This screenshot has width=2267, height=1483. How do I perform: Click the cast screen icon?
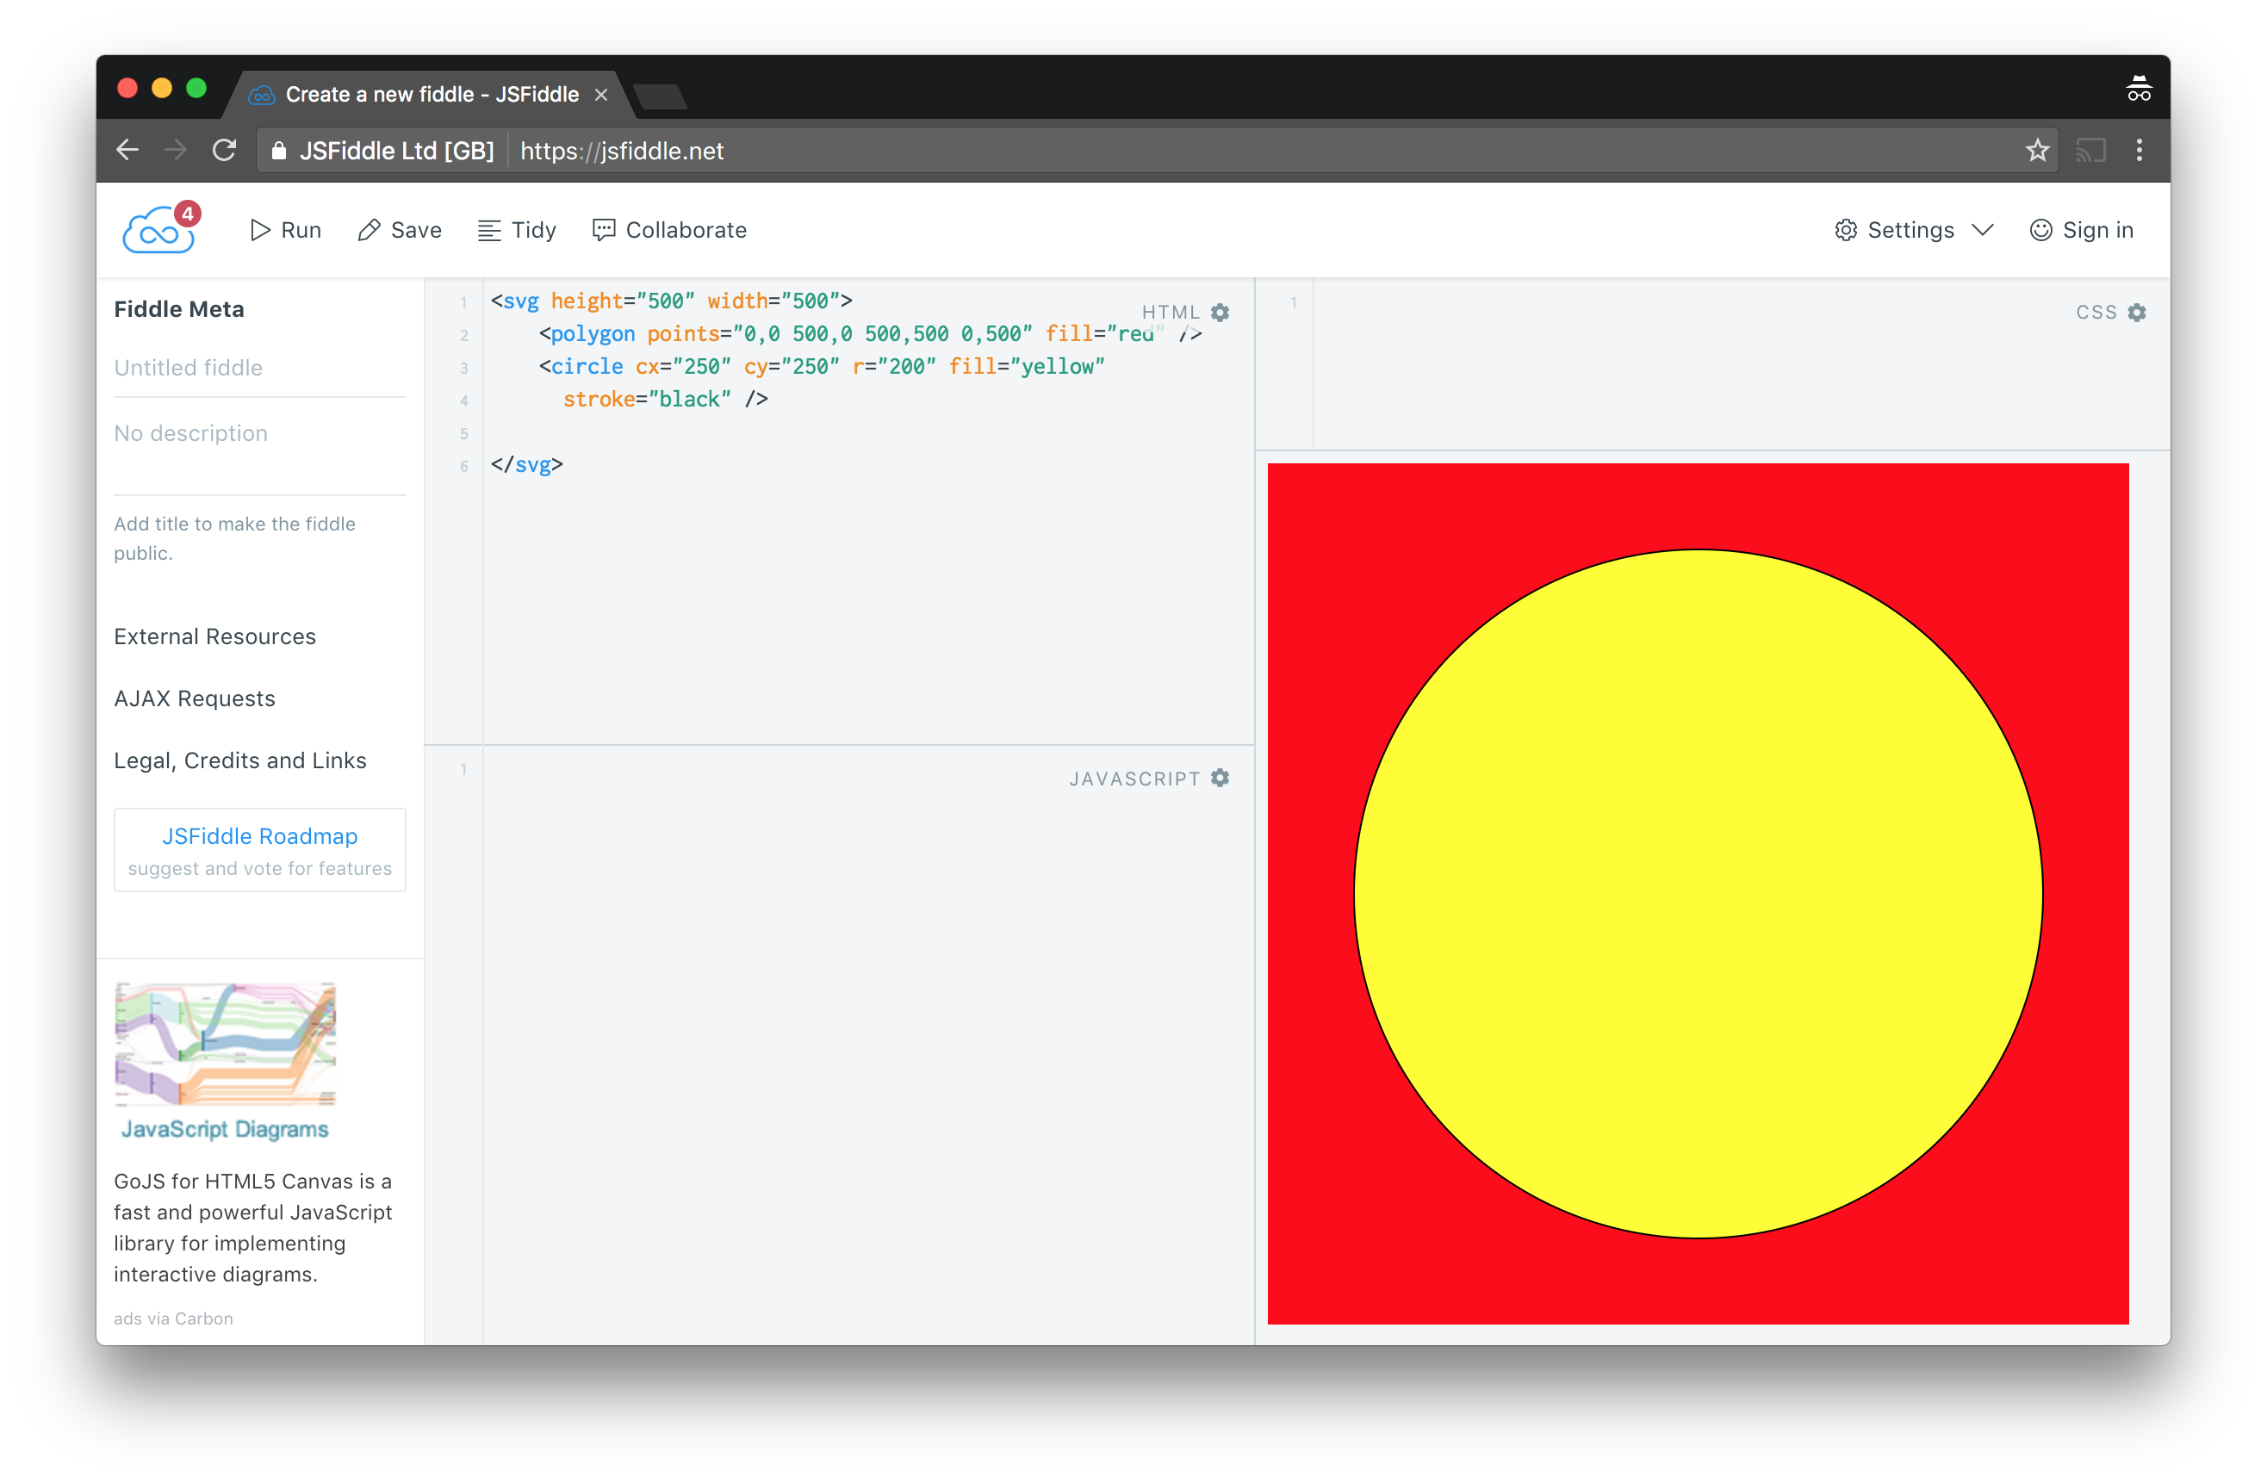(x=2090, y=151)
